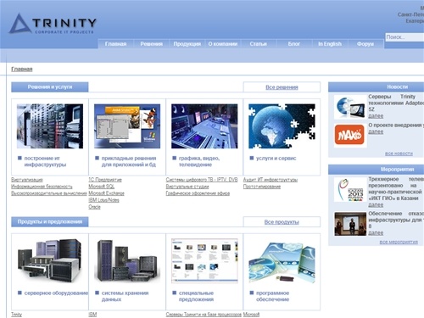Open the IBM Lotus/Notes link
This screenshot has width=424, height=318.
pyautogui.click(x=103, y=200)
